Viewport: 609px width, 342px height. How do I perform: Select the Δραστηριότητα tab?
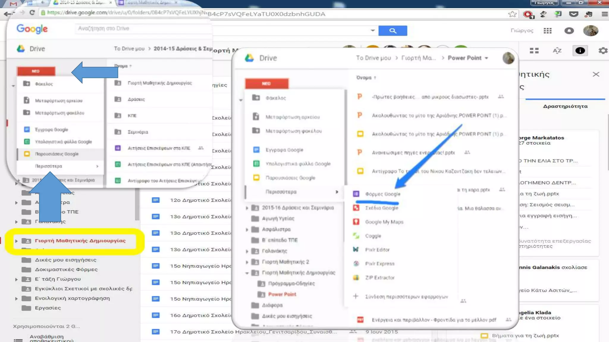pos(565,106)
